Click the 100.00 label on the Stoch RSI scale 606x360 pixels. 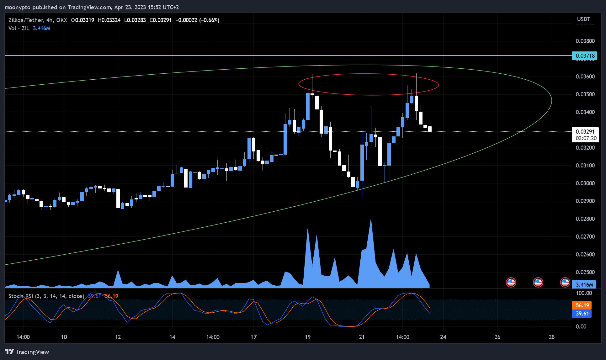[x=584, y=293]
